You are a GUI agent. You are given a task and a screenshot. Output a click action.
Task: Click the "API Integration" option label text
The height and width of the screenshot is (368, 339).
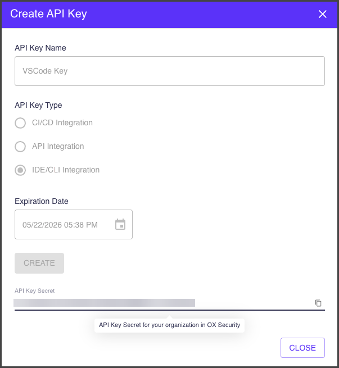tap(58, 147)
